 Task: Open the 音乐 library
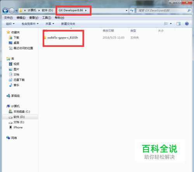pos(16,85)
